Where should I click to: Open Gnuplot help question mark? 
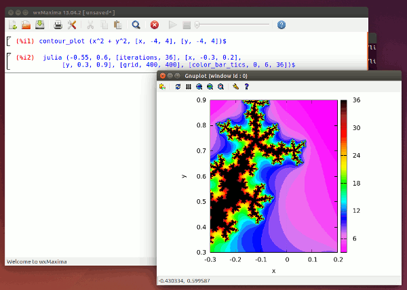(x=246, y=87)
